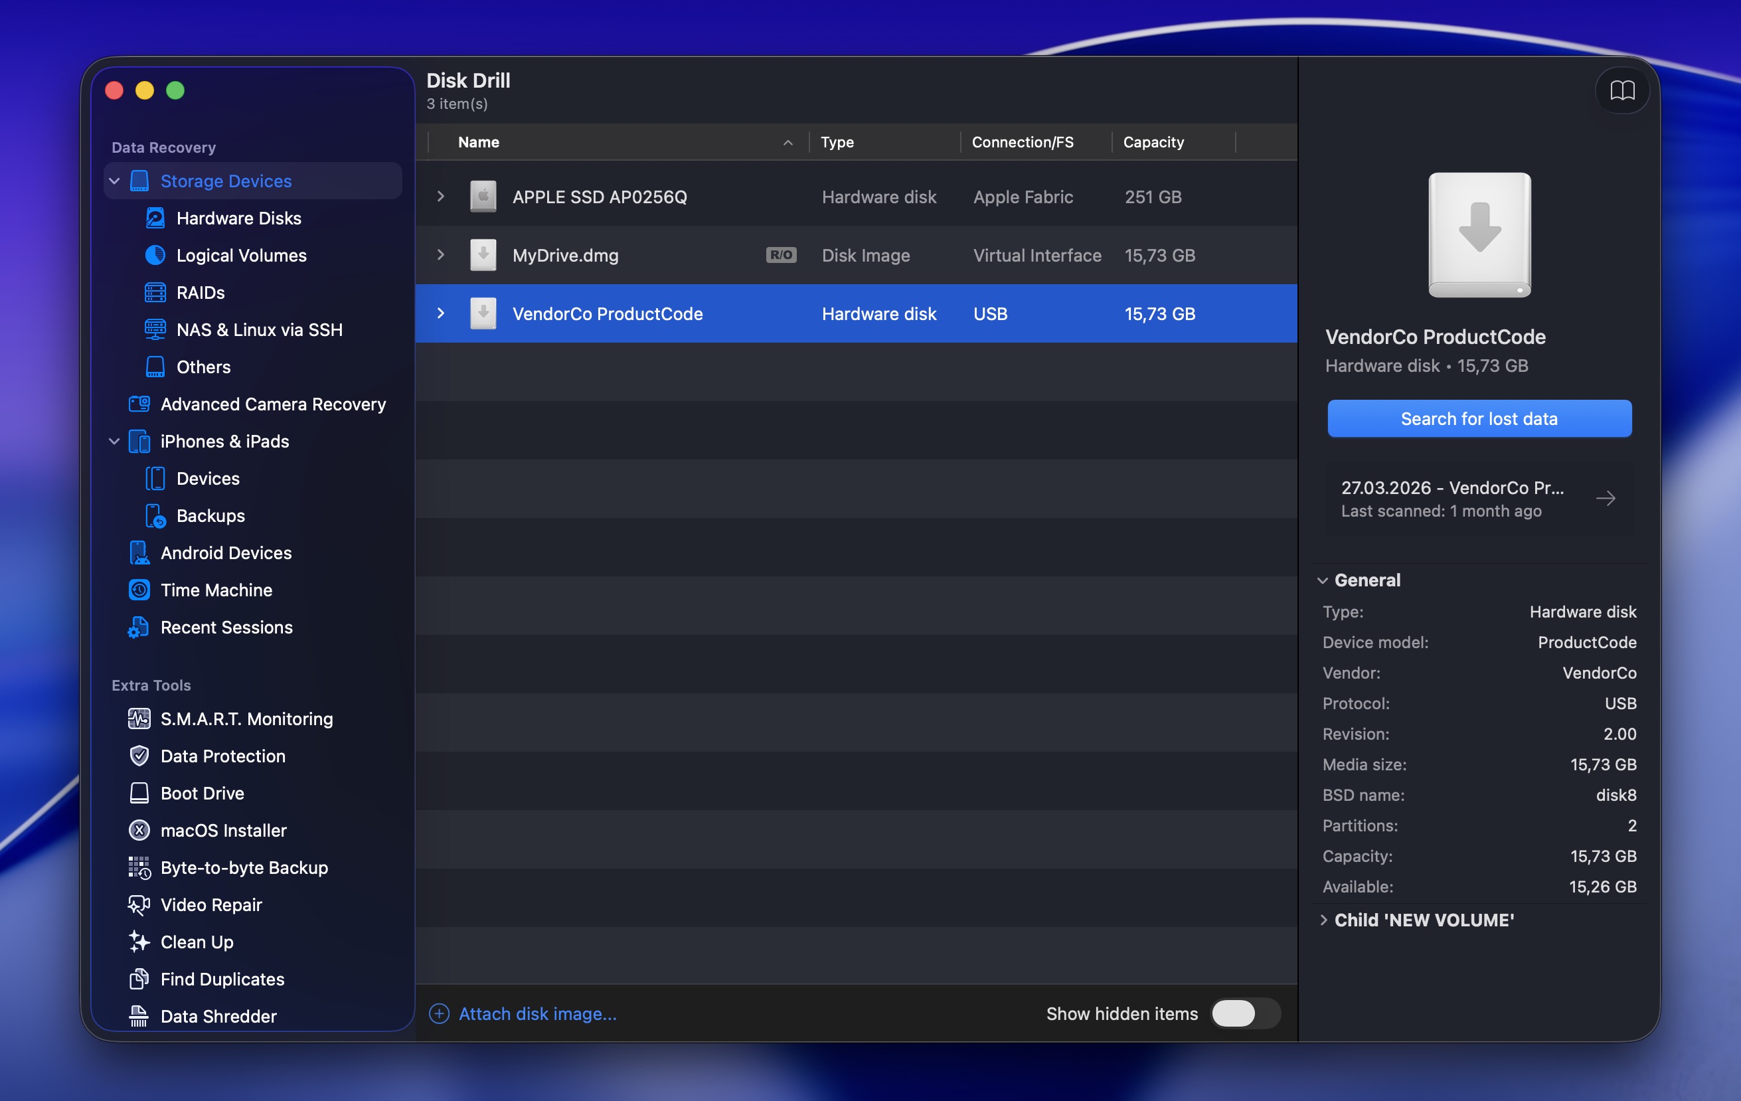This screenshot has width=1741, height=1101.
Task: Click the NAS & Linux via SSH icon
Action: click(155, 329)
